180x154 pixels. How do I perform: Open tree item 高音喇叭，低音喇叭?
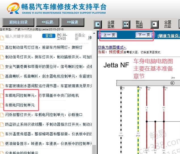[x=48, y=76]
